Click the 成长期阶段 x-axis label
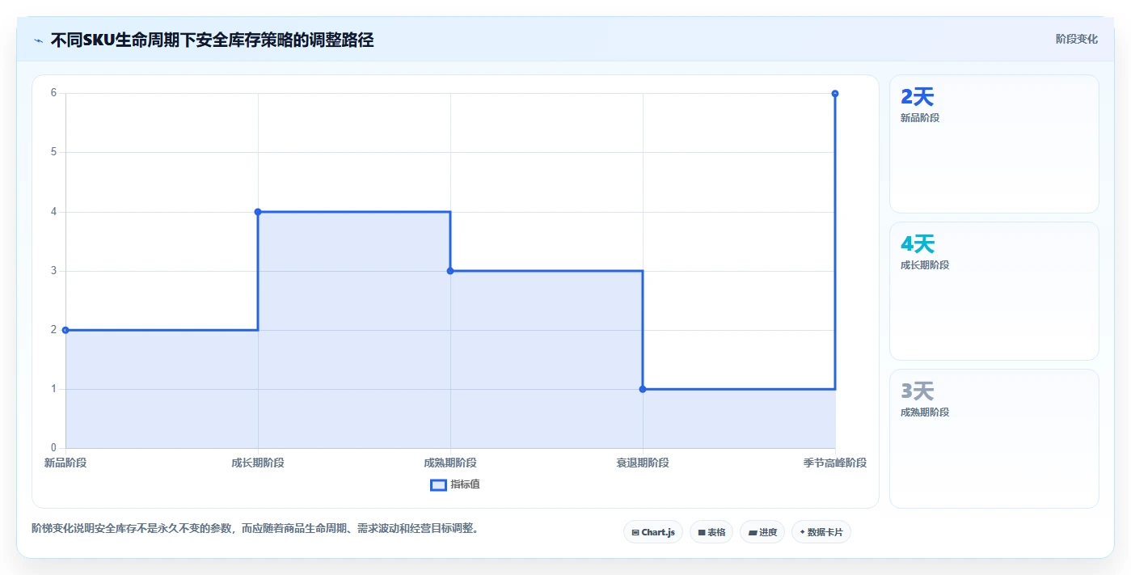 [258, 463]
